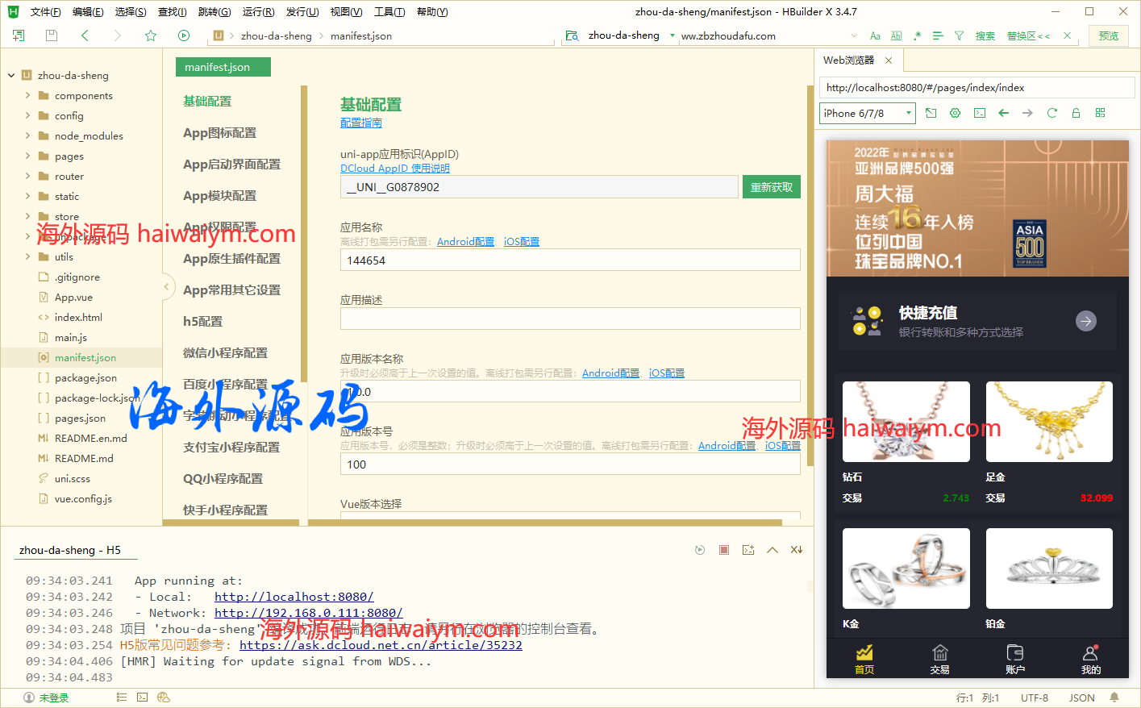Toggle whole-word match search option
The image size is (1141, 708).
tap(896, 35)
